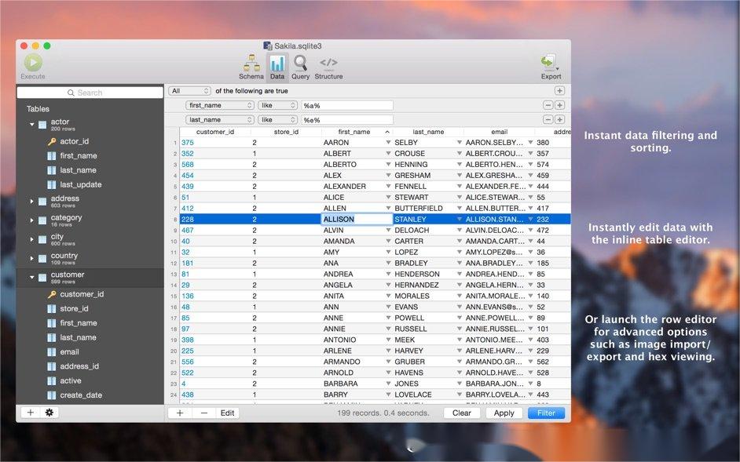Open customer id 375 link

(x=188, y=143)
